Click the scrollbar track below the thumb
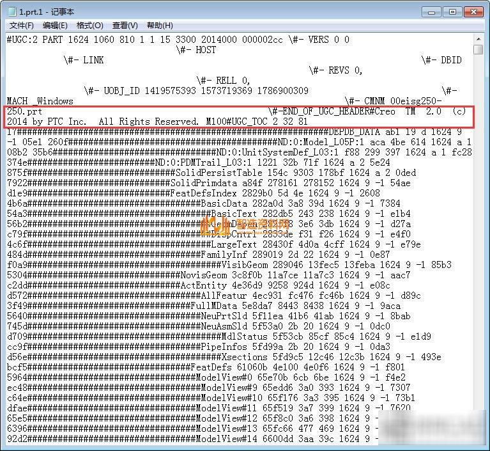The width and height of the screenshot is (490, 451). pos(479,256)
